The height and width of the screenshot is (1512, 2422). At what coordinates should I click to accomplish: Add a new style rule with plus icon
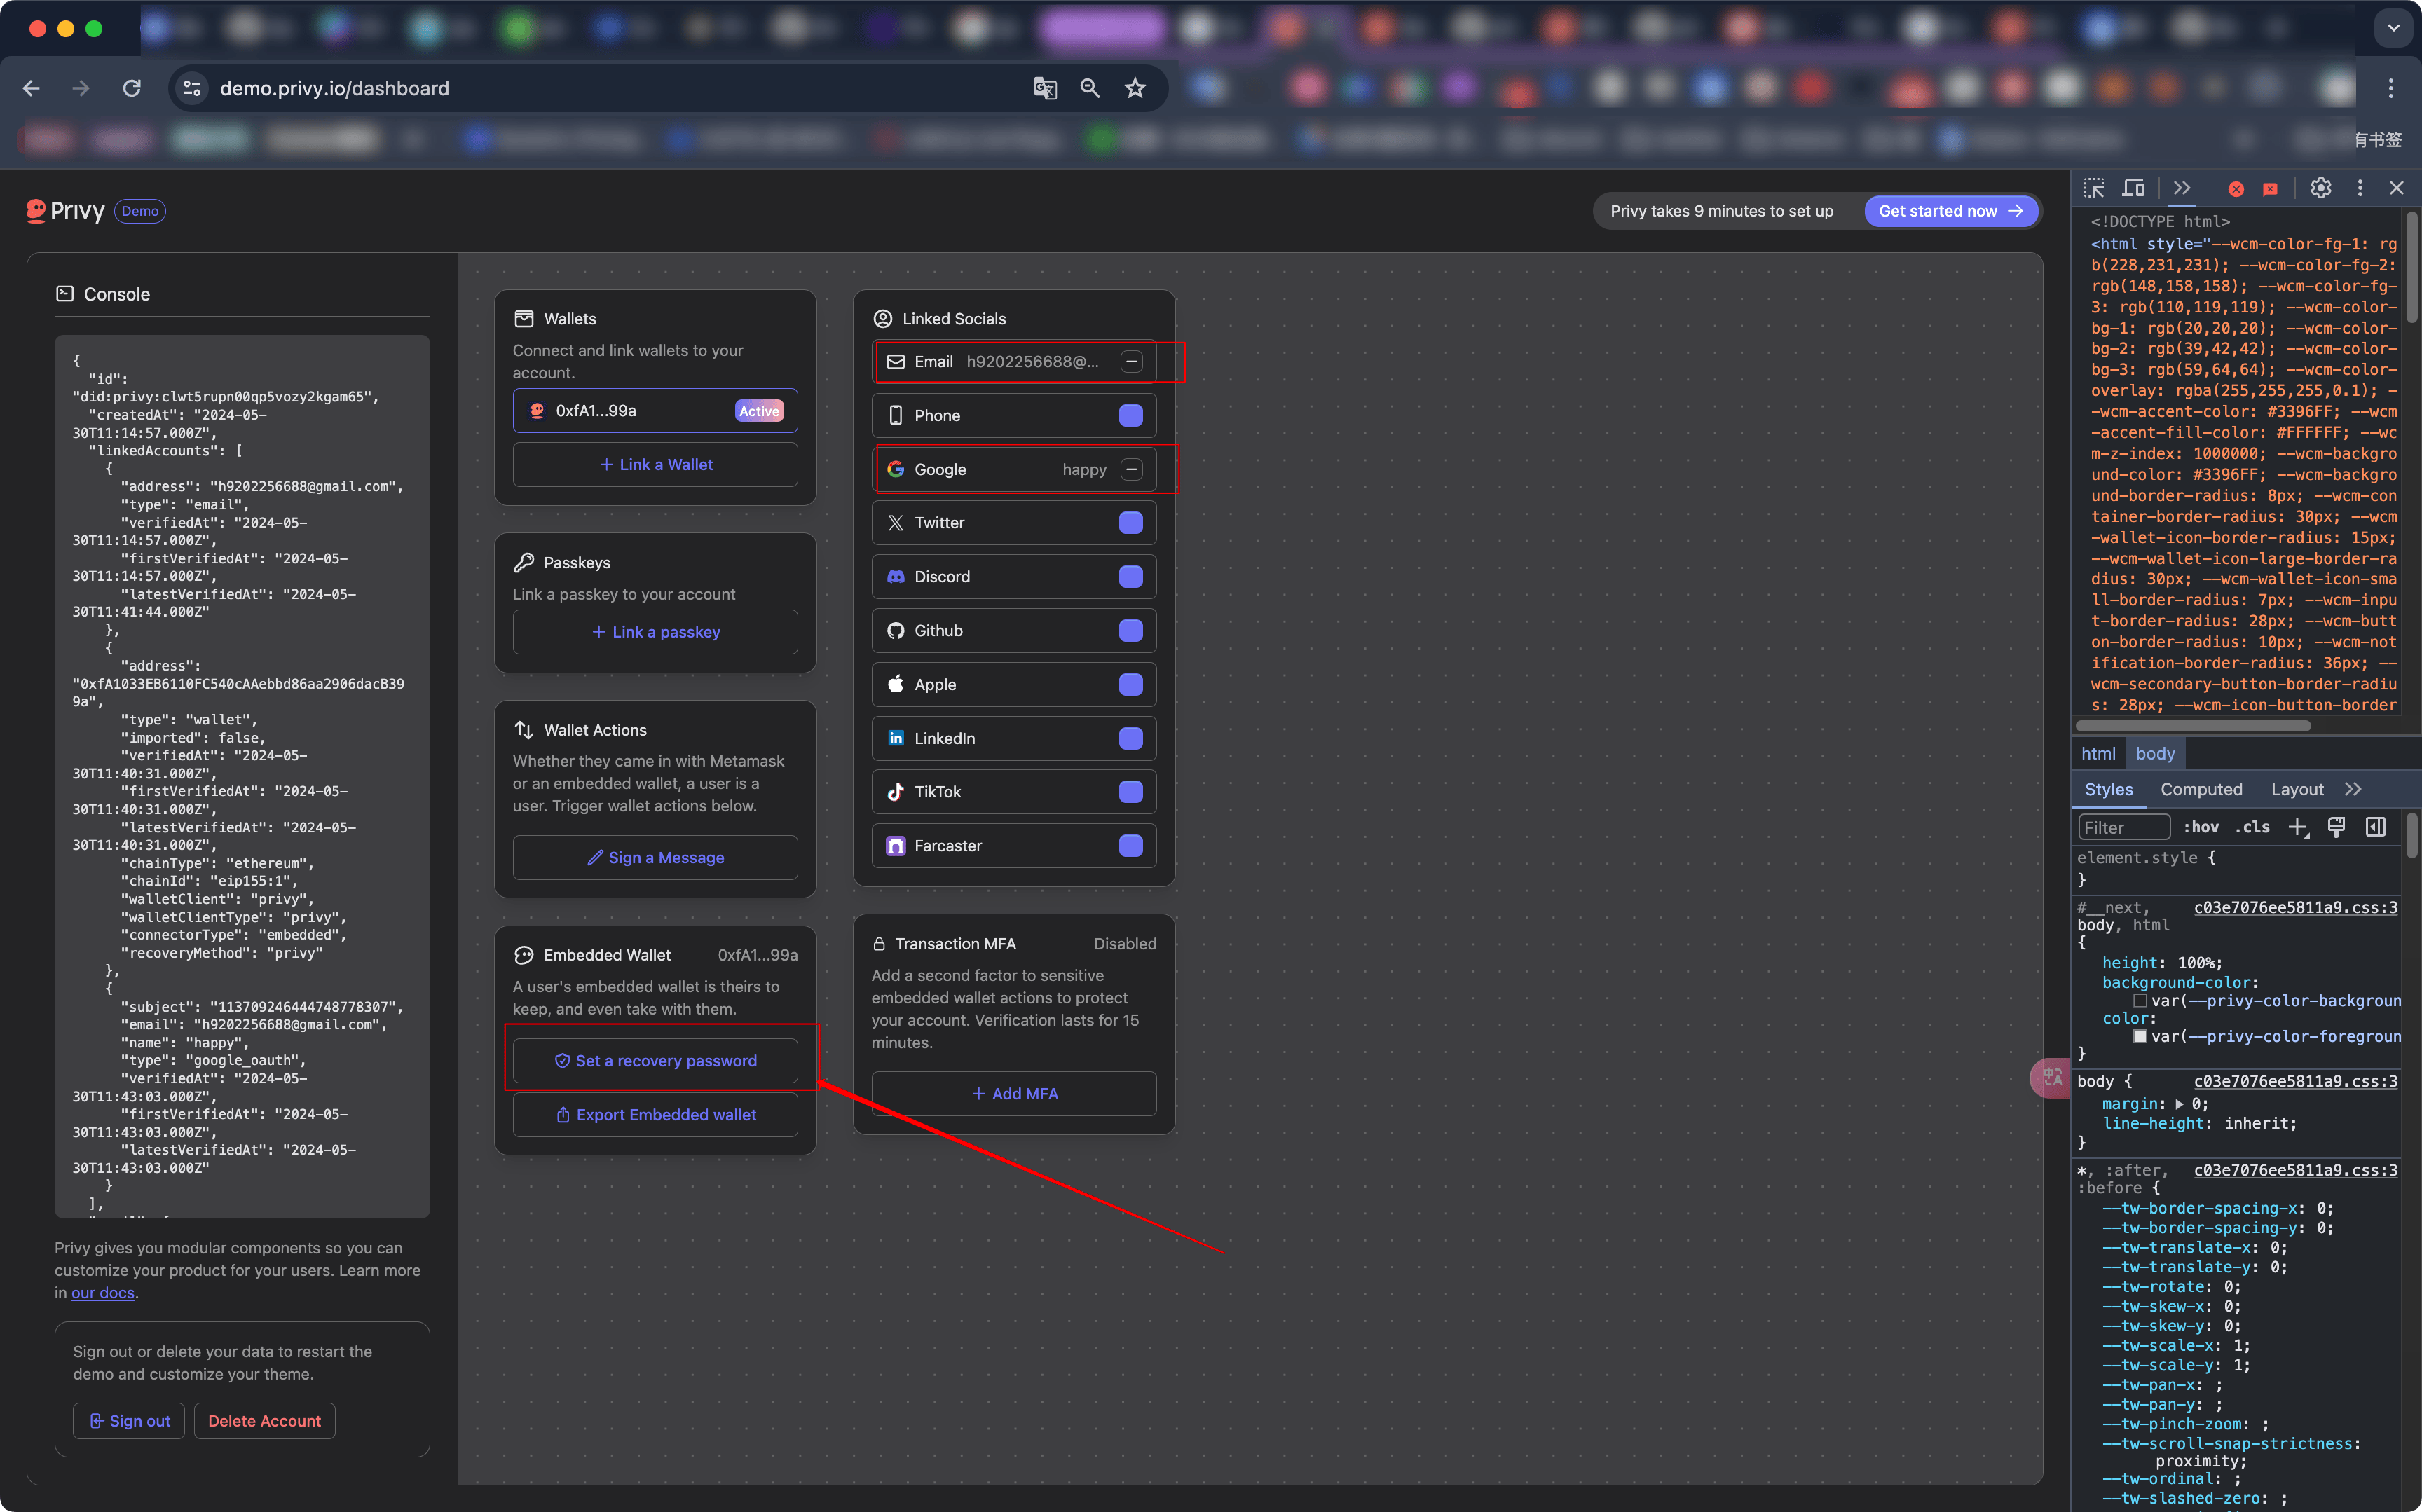click(x=2298, y=828)
